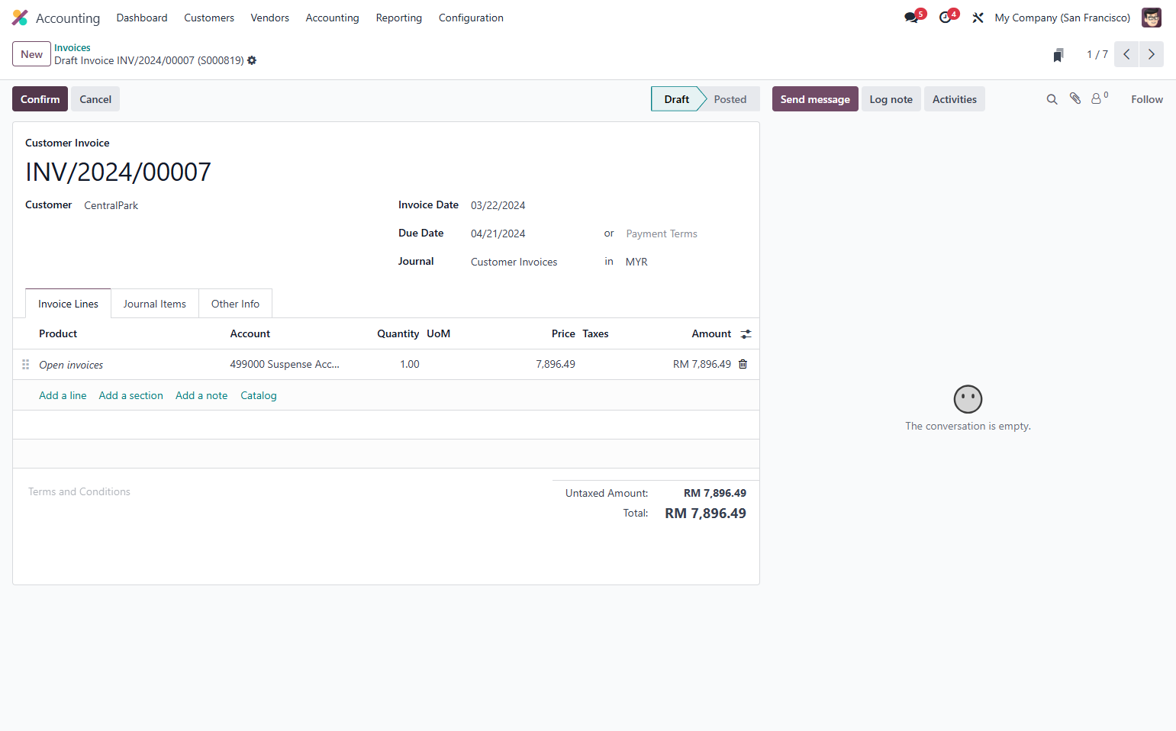Open the user avatar menu

click(x=1152, y=18)
